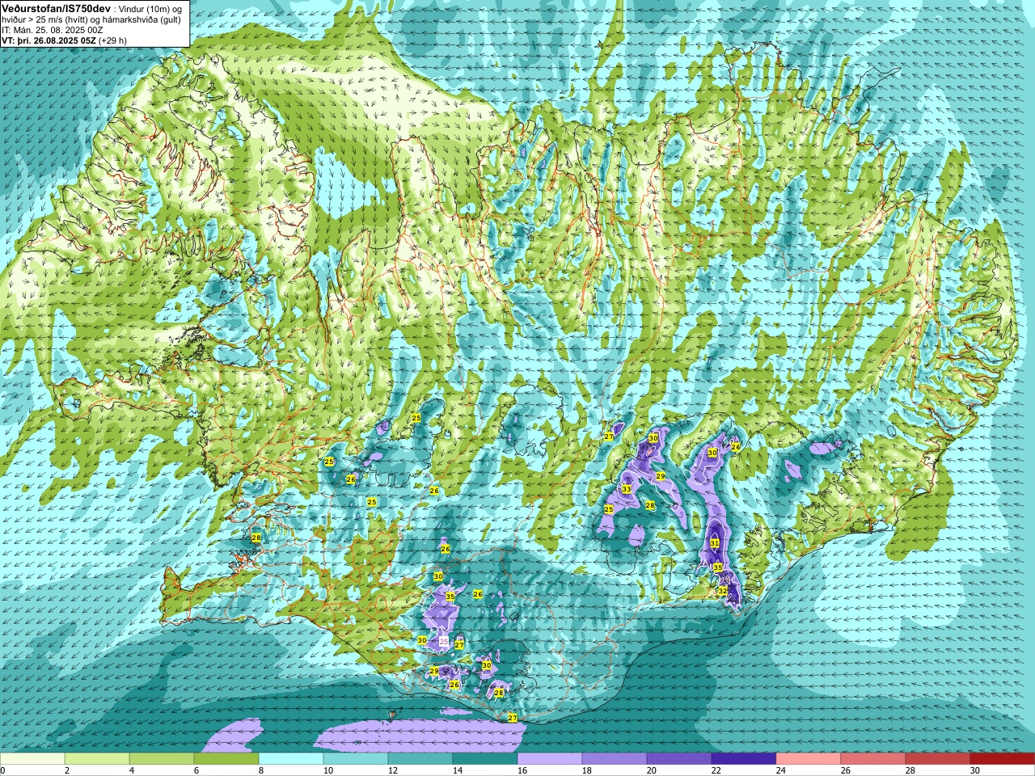Click the color scale tick label 10
The height and width of the screenshot is (776, 1035).
pos(327,771)
